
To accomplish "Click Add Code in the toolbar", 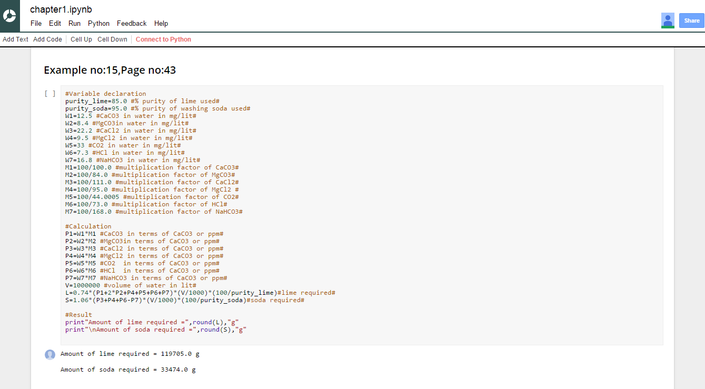I will pyautogui.click(x=47, y=39).
